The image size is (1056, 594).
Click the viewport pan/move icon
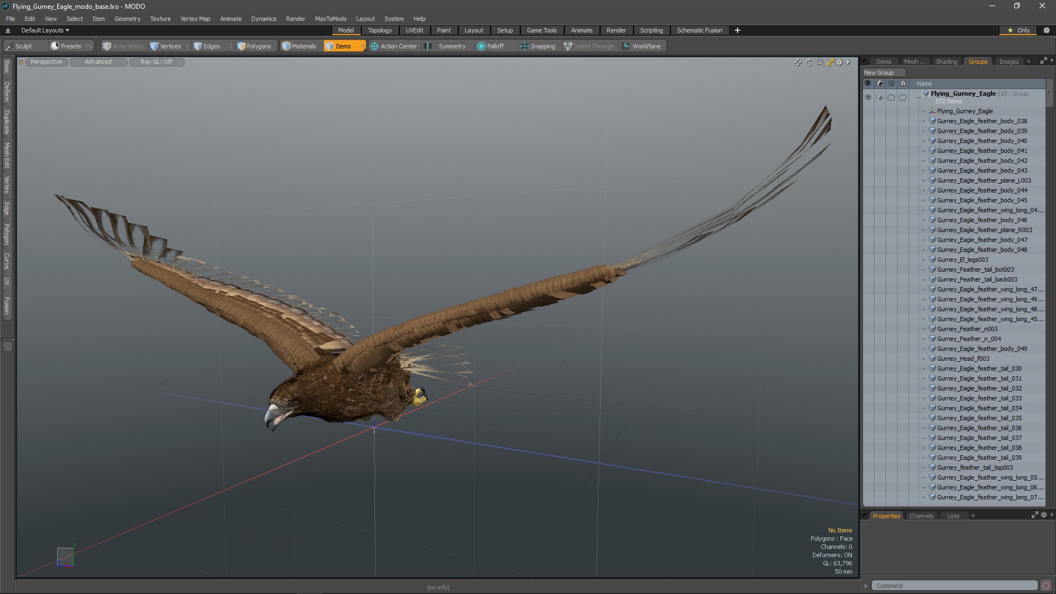point(798,62)
